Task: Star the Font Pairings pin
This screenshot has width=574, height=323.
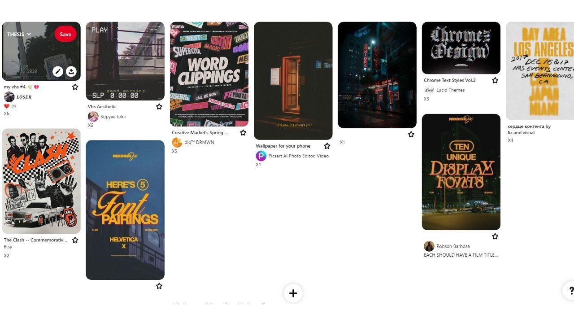Action: coord(159,286)
